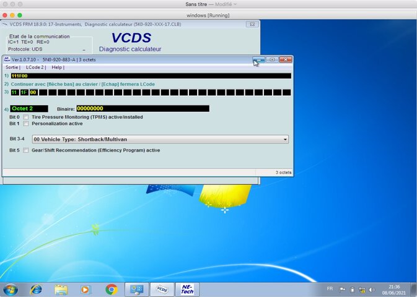This screenshot has width=417, height=297.
Task: Click the green Octet 2 label box
Action: click(x=29, y=108)
